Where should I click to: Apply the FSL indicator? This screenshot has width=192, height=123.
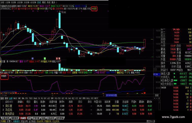[x=27, y=99]
